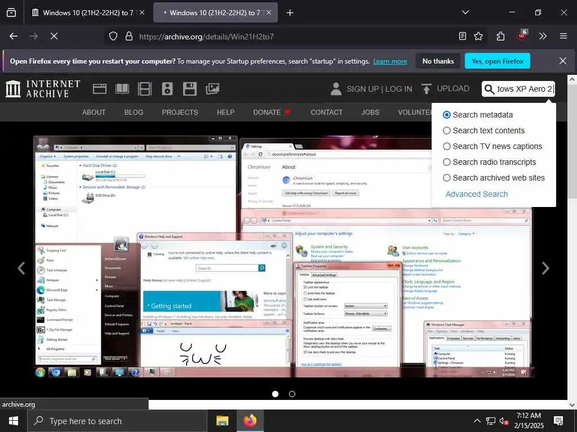Viewport: 577px width, 432px height.
Task: Go to second carousel image dot
Action: coord(292,394)
